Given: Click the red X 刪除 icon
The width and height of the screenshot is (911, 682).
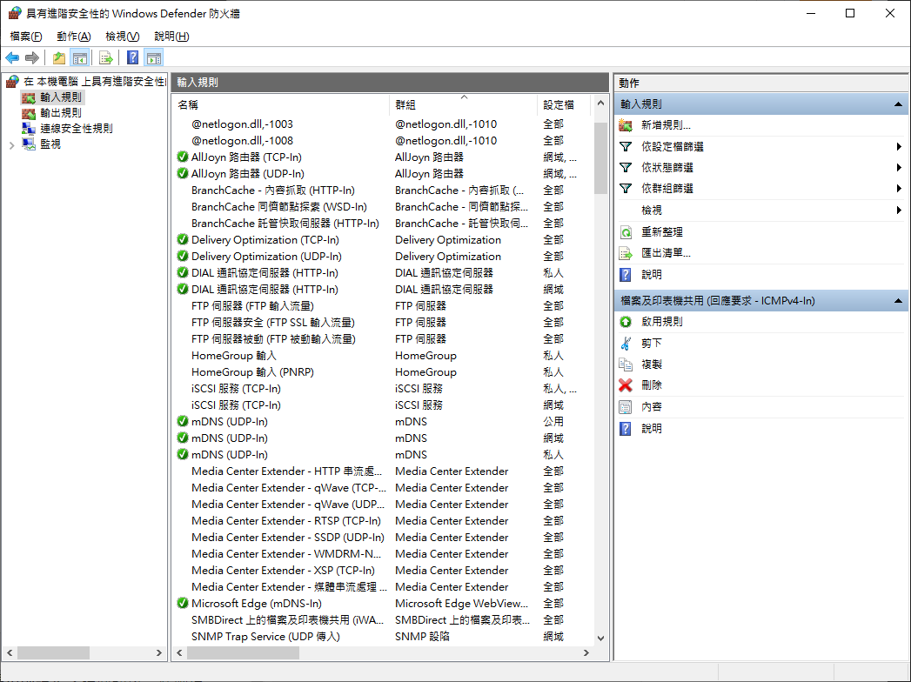Looking at the screenshot, I should pyautogui.click(x=626, y=385).
